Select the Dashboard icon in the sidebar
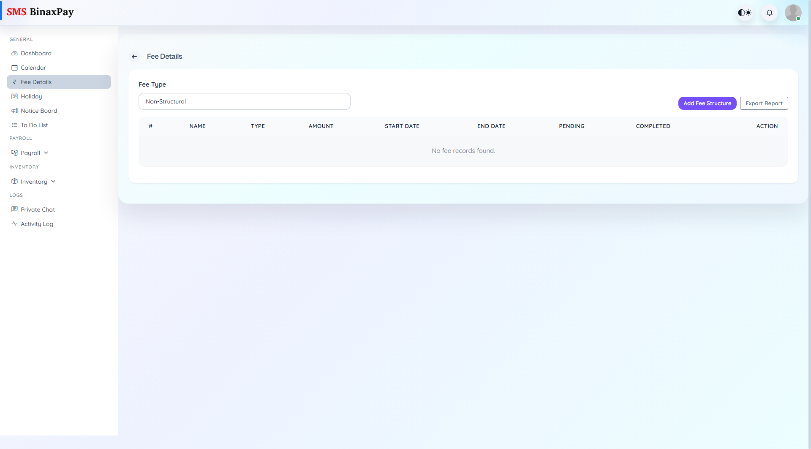 click(x=14, y=53)
